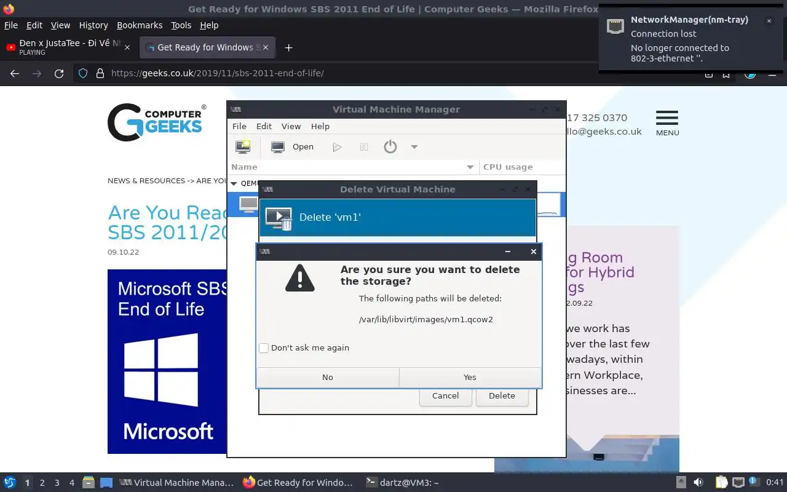This screenshot has height=492, width=787.
Task: Open Firefox Bookmarks menu
Action: point(140,25)
